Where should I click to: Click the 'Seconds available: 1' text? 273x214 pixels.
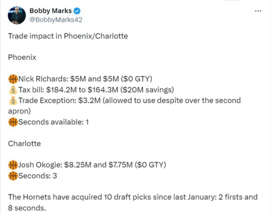[x=53, y=122]
